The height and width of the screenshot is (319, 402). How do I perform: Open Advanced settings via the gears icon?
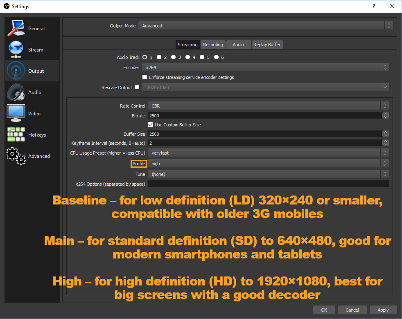pyautogui.click(x=16, y=156)
